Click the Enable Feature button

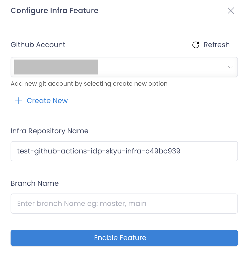click(x=124, y=238)
